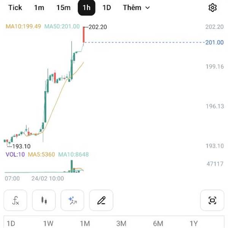Switch to Tick interval

pos(15,8)
